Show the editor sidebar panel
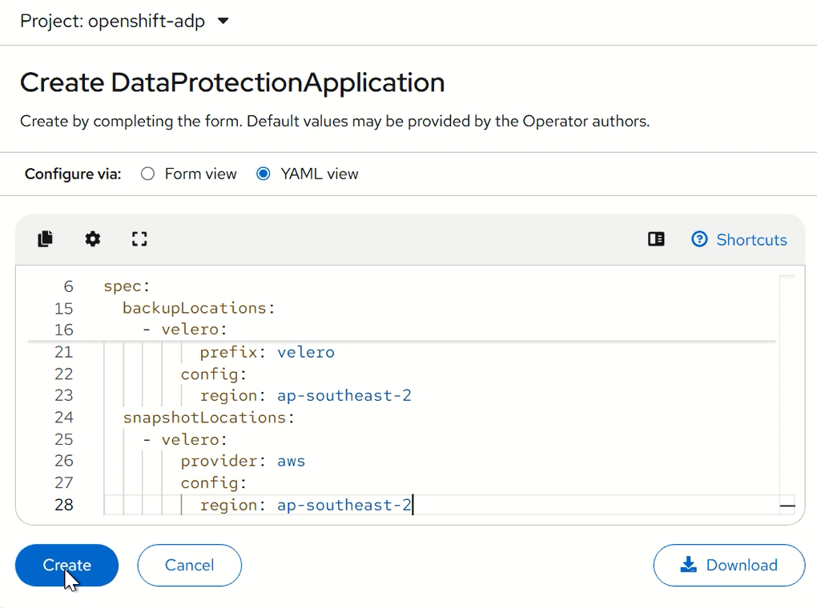This screenshot has height=608, width=817. (656, 239)
